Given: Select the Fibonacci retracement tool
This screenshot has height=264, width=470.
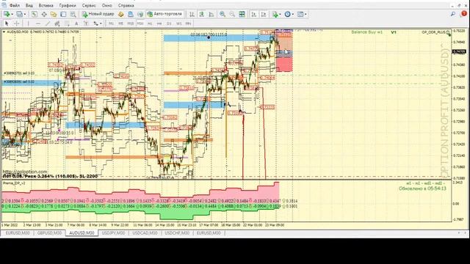Looking at the screenshot, I should coord(67,23).
